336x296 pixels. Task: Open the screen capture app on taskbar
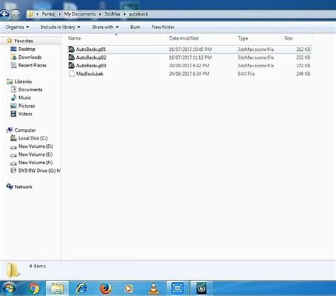pos(178,288)
